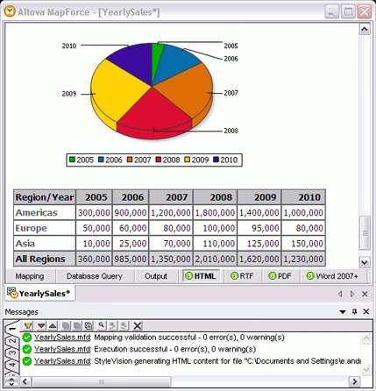376x391 pixels.
Task: Open Messages tab 1
Action: (x=11, y=329)
